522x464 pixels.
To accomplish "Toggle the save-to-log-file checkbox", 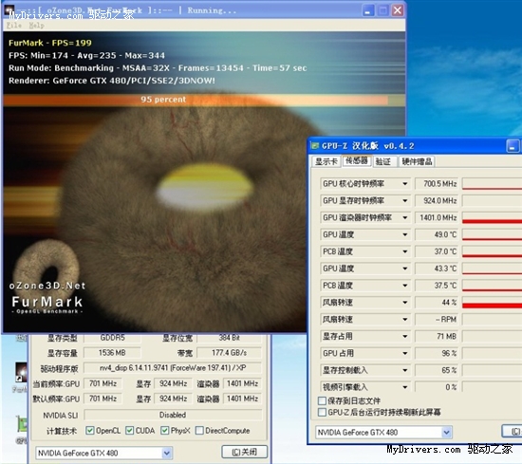I will coord(322,400).
